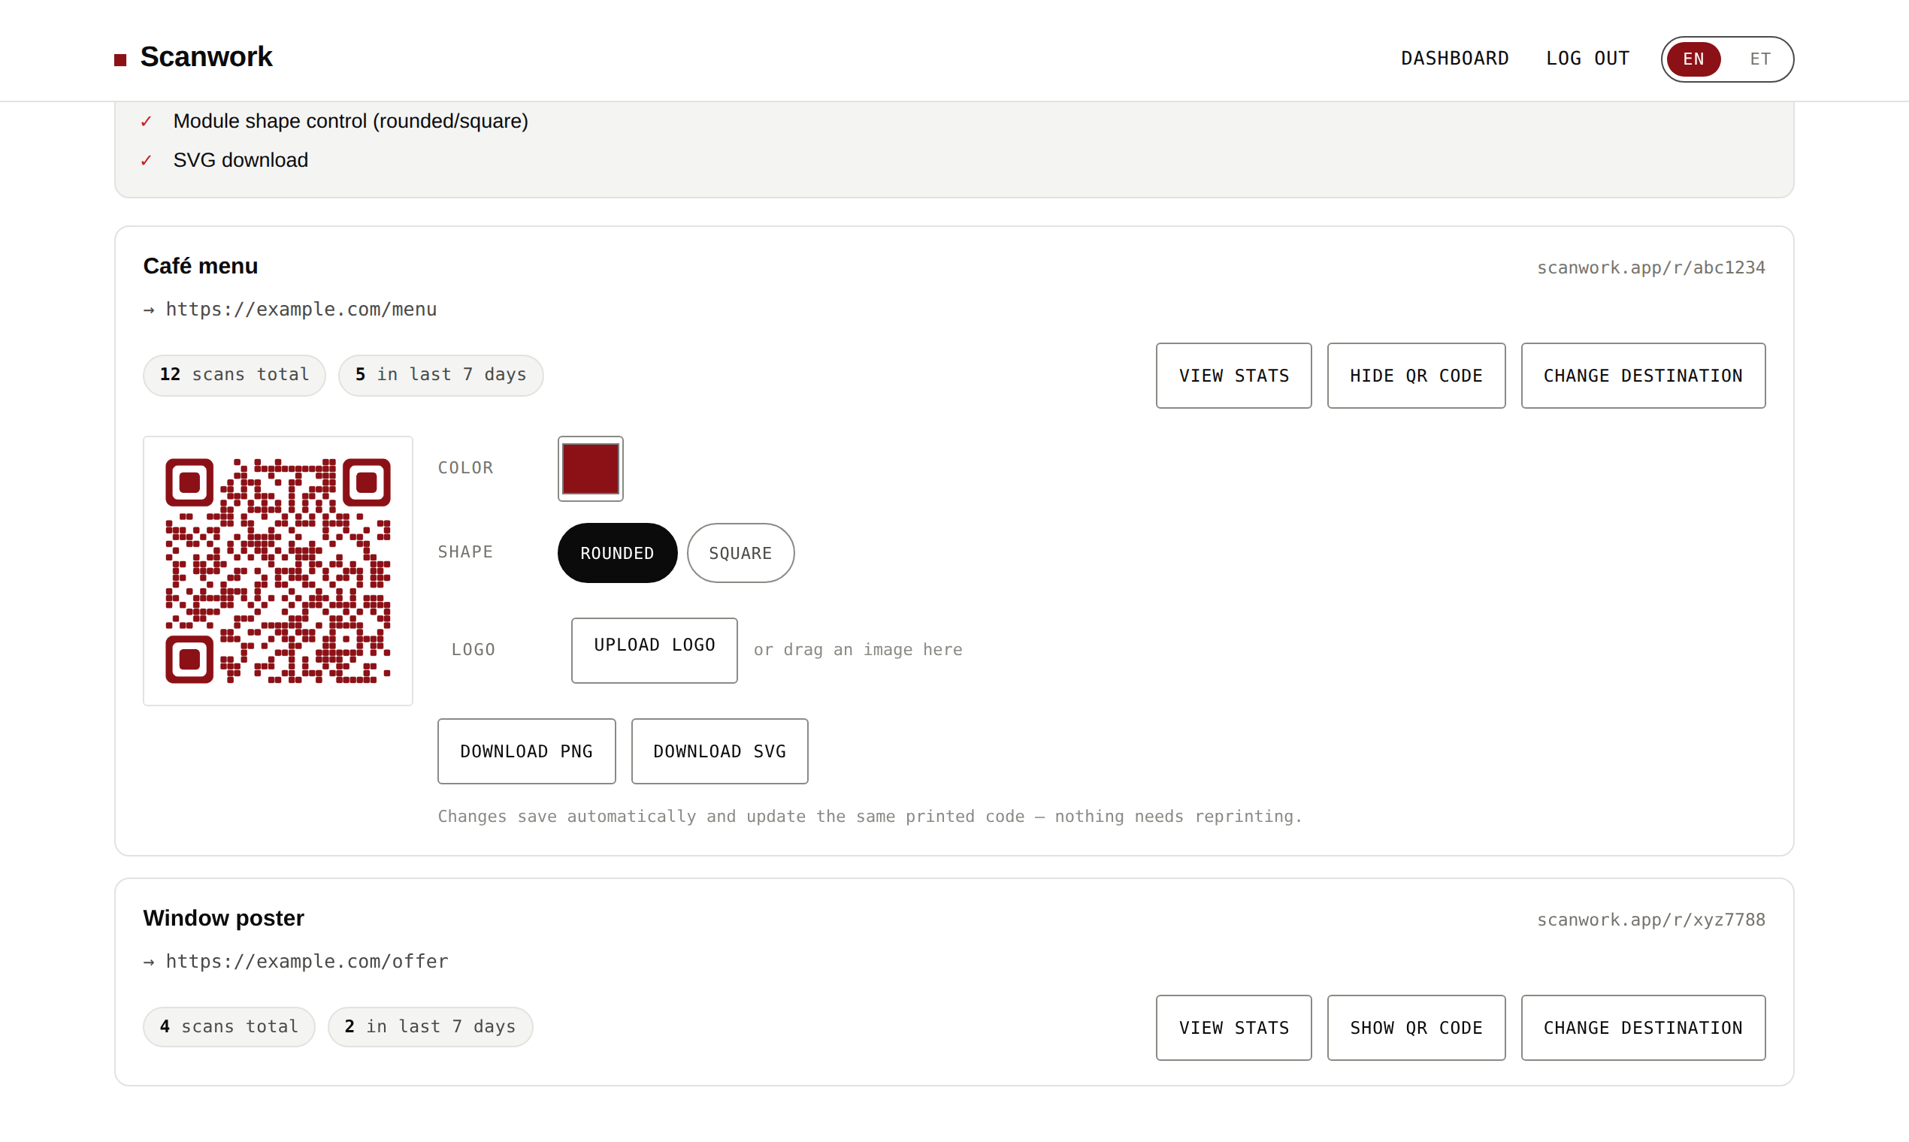Download the QR code as PNG
1909x1142 pixels.
point(527,751)
